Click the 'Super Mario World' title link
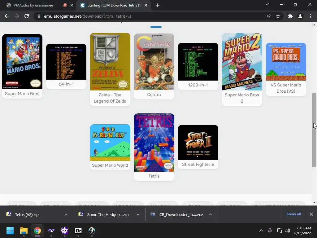This screenshot has width=317, height=238. click(110, 165)
